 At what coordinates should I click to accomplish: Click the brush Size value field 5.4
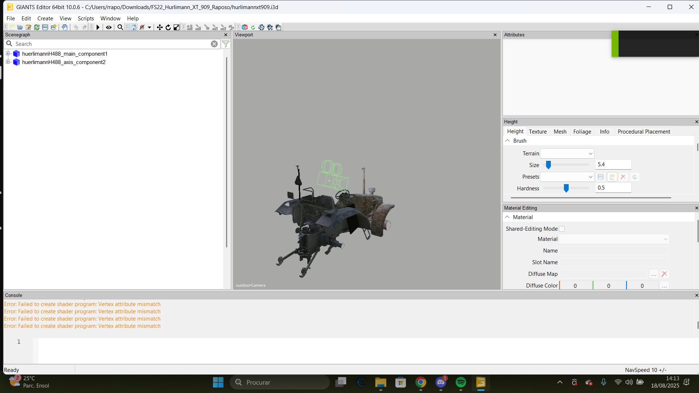click(x=613, y=164)
